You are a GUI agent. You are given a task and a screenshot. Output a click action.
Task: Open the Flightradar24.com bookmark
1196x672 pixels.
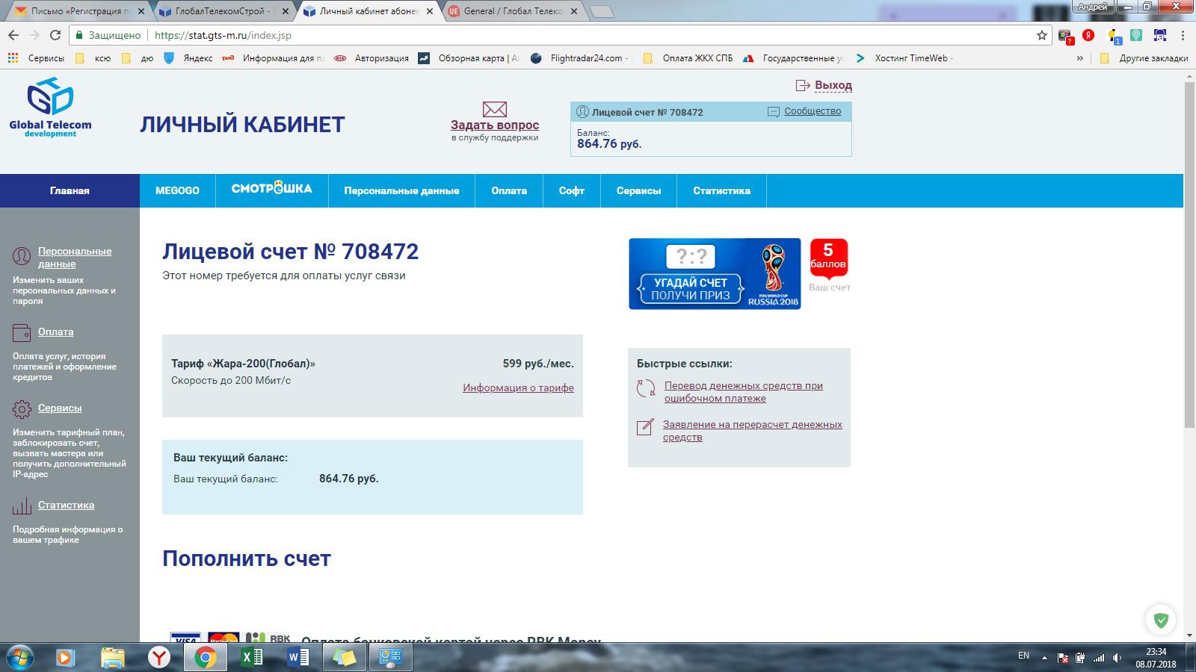pyautogui.click(x=580, y=58)
